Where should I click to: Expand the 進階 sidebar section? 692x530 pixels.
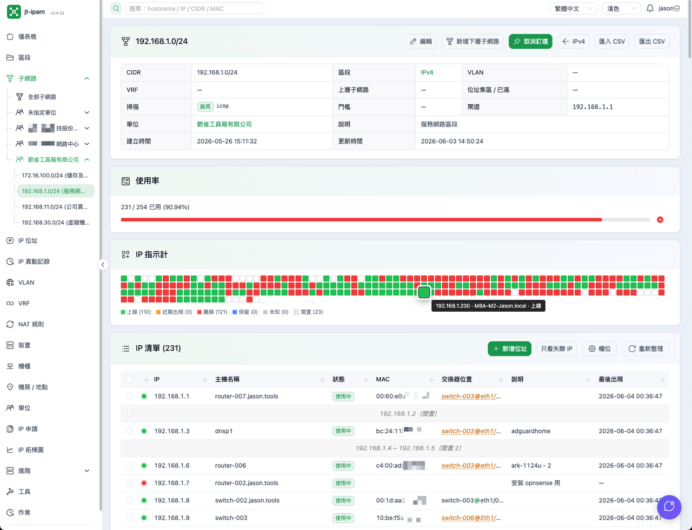tap(86, 471)
